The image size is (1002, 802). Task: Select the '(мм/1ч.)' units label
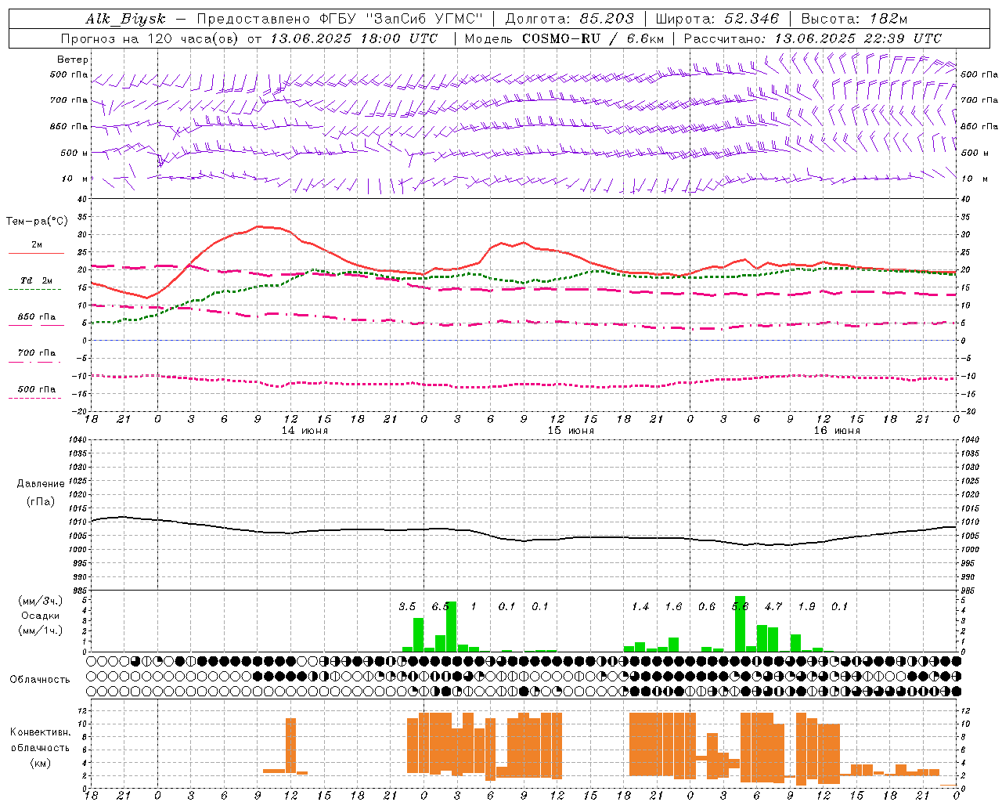coord(41,630)
